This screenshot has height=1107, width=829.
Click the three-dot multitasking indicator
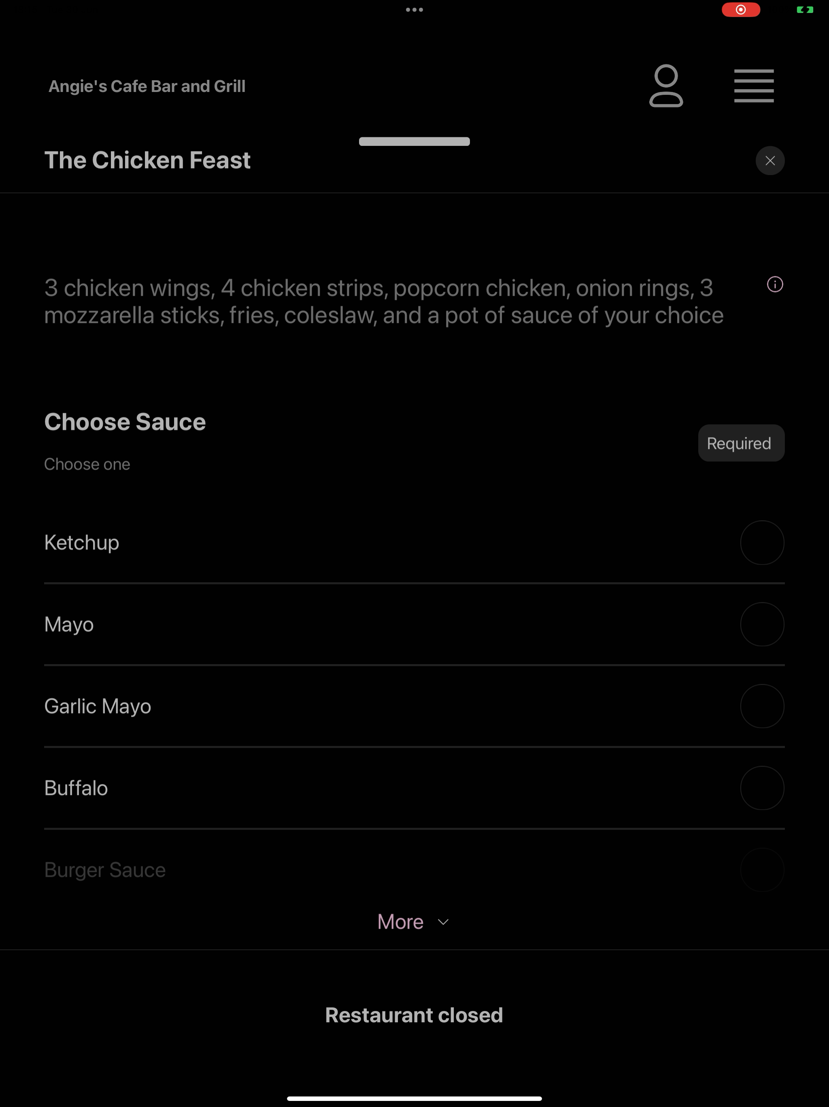coord(414,9)
